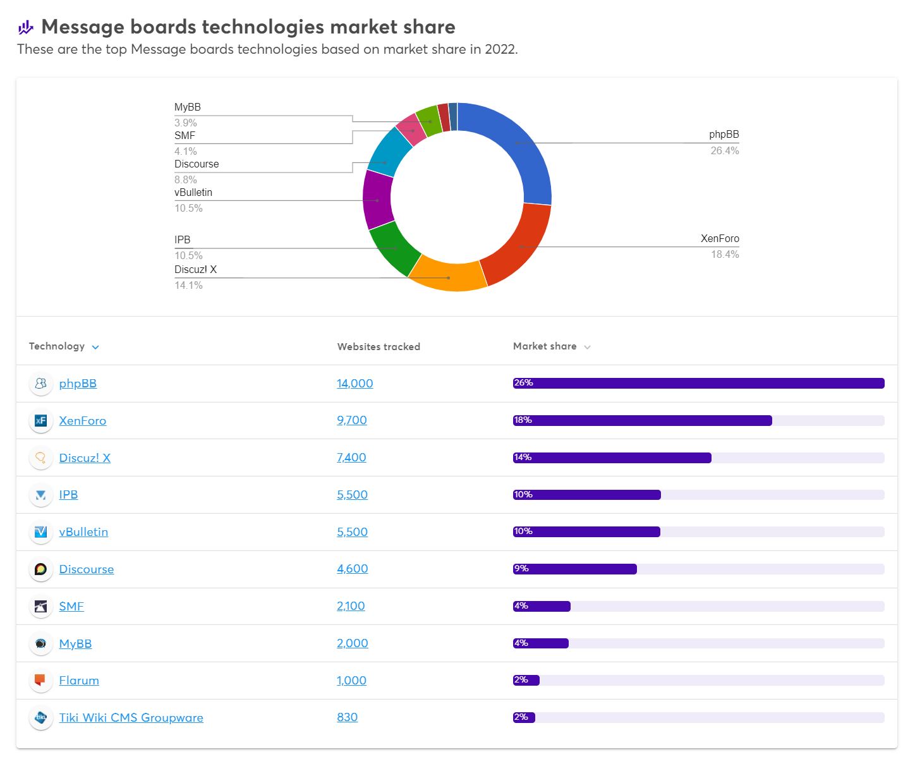Open XenForo's 9,700 websites tracked link

pyautogui.click(x=352, y=420)
